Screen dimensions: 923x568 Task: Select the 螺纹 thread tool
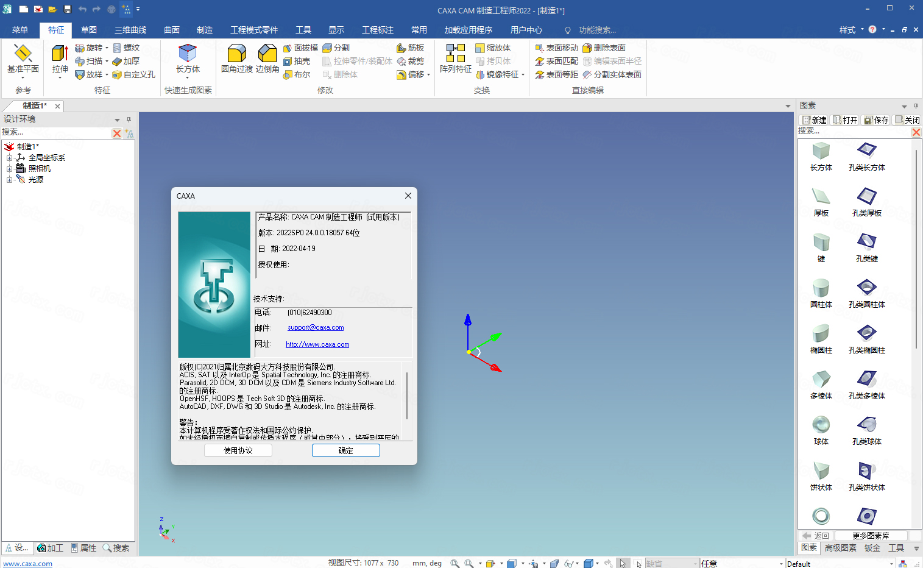[x=126, y=48]
